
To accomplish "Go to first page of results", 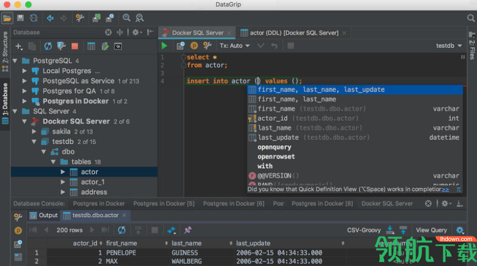I will [x=33, y=230].
